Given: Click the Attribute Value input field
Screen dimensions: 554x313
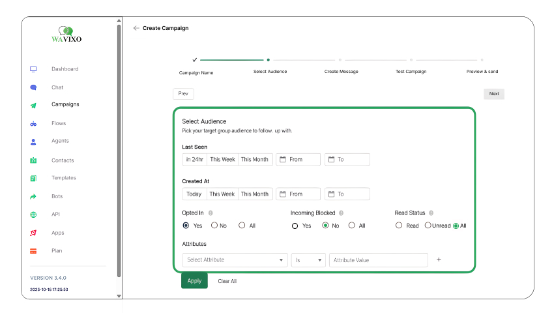Looking at the screenshot, I should [378, 260].
